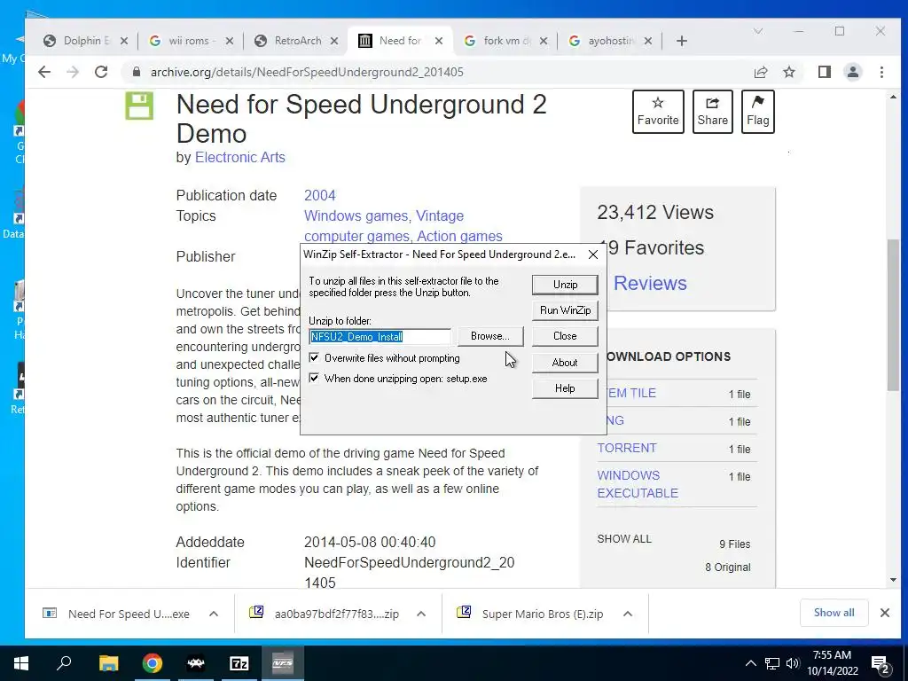Click the Browse... button for unzip folder
Viewport: 908px width, 681px height.
coord(489,336)
